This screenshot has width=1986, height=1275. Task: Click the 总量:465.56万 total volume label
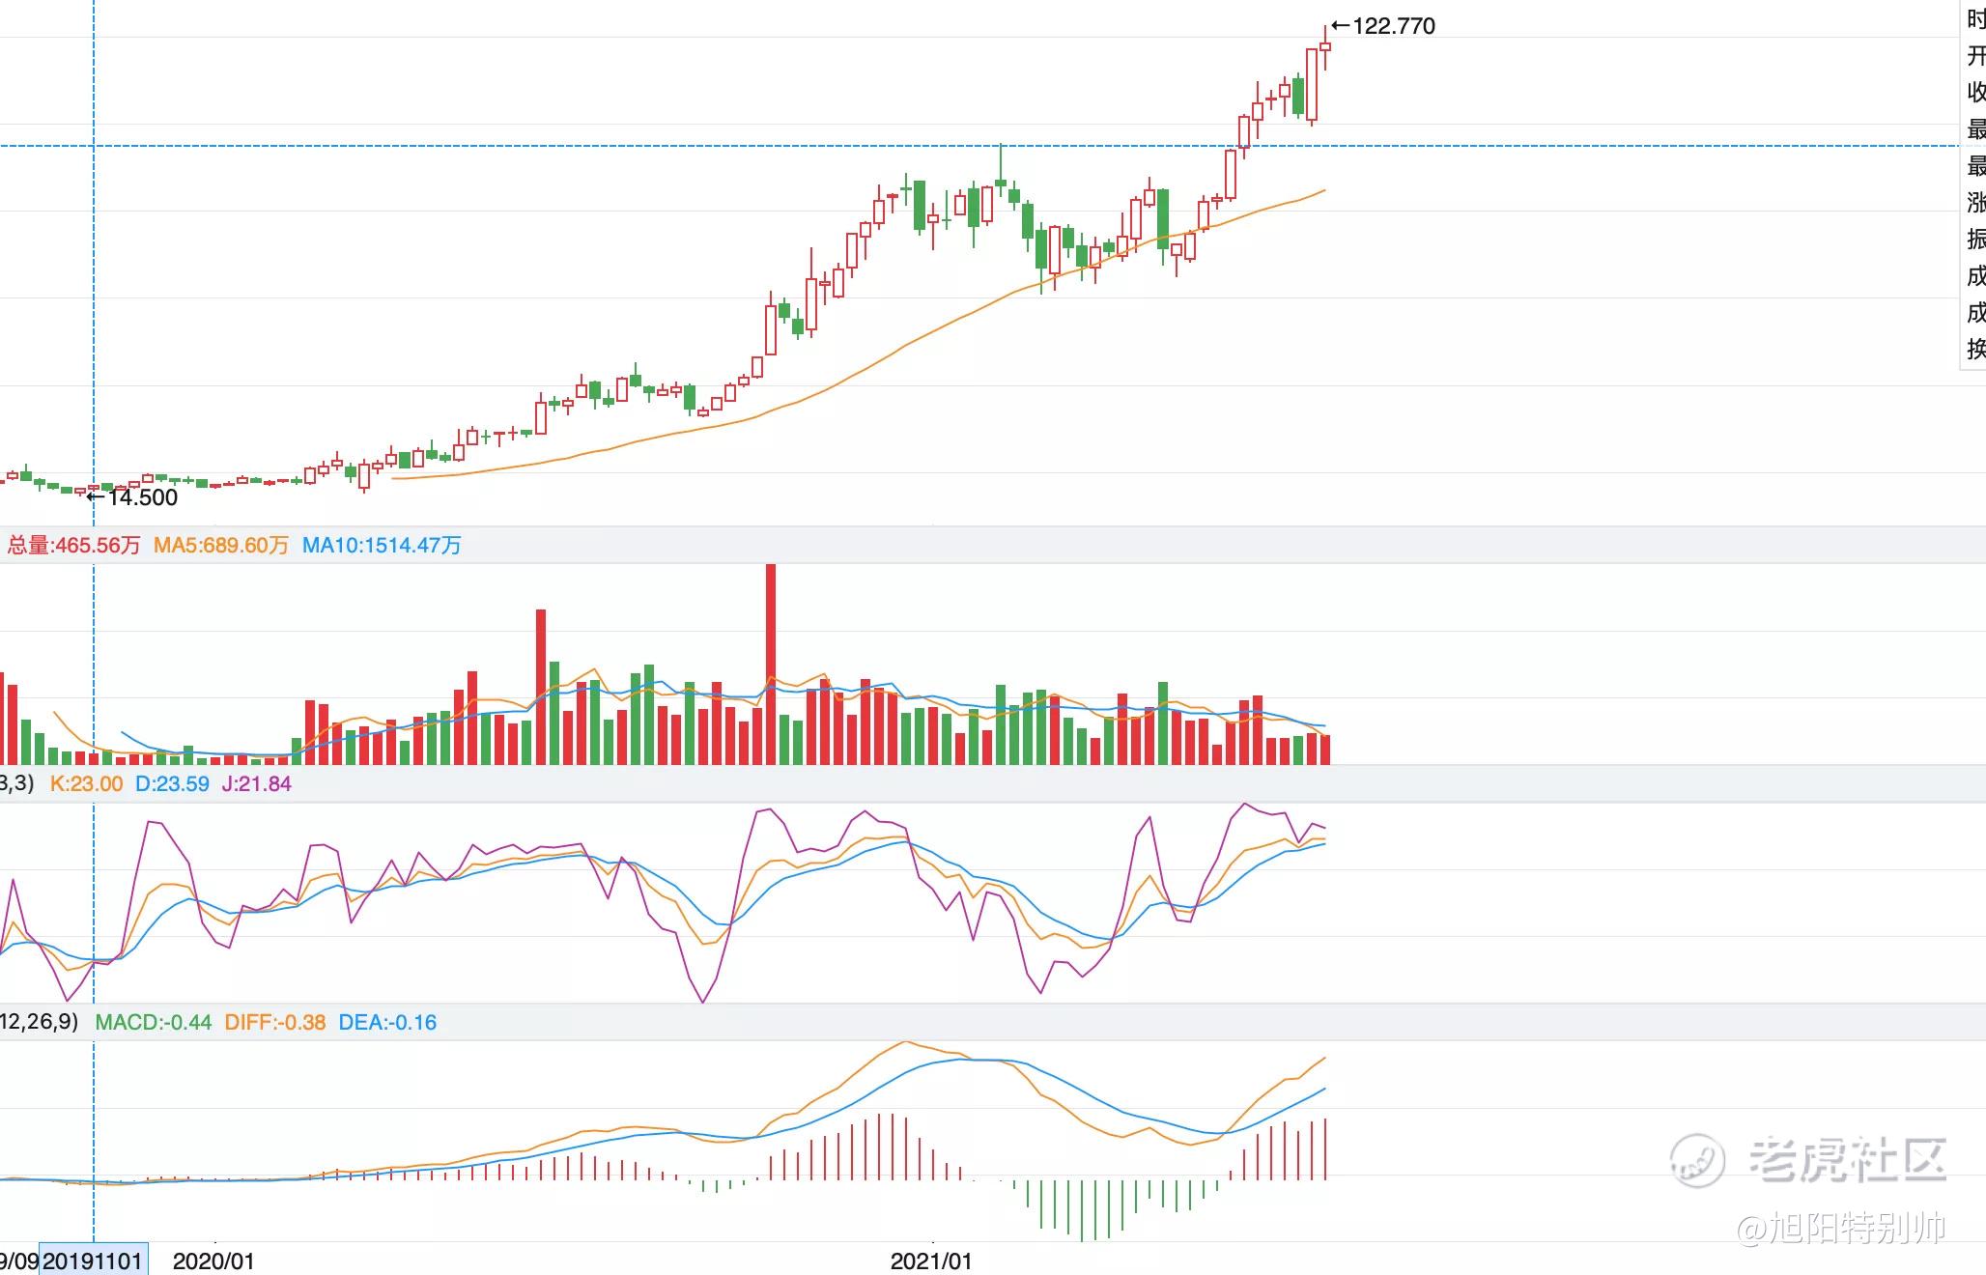[73, 546]
